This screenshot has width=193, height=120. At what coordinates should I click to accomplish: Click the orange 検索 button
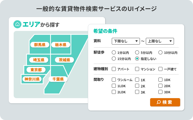pos(165,102)
